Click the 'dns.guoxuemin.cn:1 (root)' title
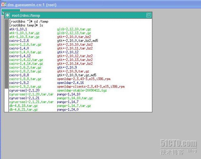Viewport: 201px width, 159px height. 32,5
